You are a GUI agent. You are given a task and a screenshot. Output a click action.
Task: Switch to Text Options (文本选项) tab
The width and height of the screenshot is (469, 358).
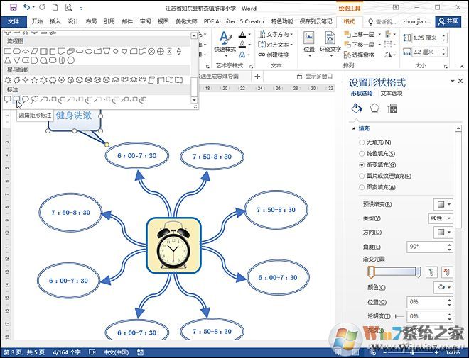coord(391,93)
